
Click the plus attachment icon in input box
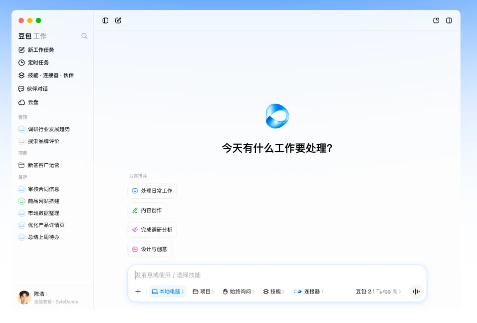pyautogui.click(x=138, y=292)
